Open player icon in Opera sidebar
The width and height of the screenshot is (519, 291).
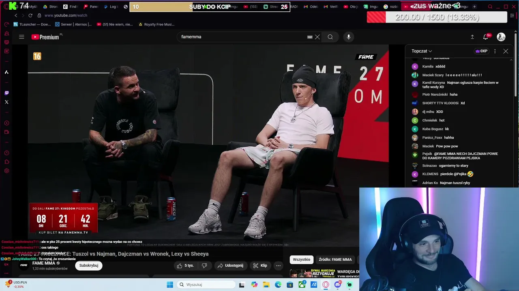[6, 123]
